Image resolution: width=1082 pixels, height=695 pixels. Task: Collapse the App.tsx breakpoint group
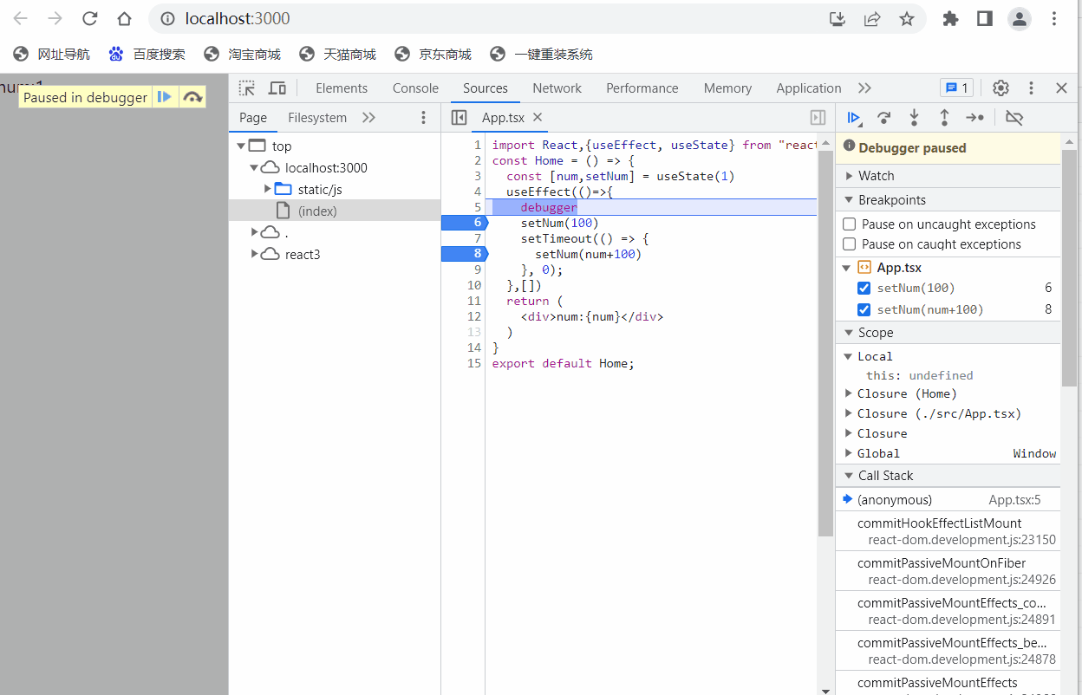coord(848,268)
